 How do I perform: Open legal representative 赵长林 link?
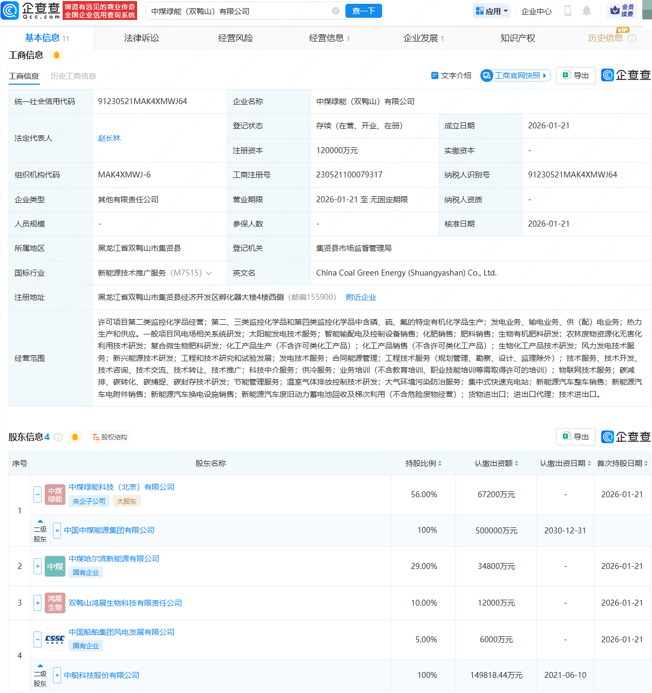tap(110, 138)
